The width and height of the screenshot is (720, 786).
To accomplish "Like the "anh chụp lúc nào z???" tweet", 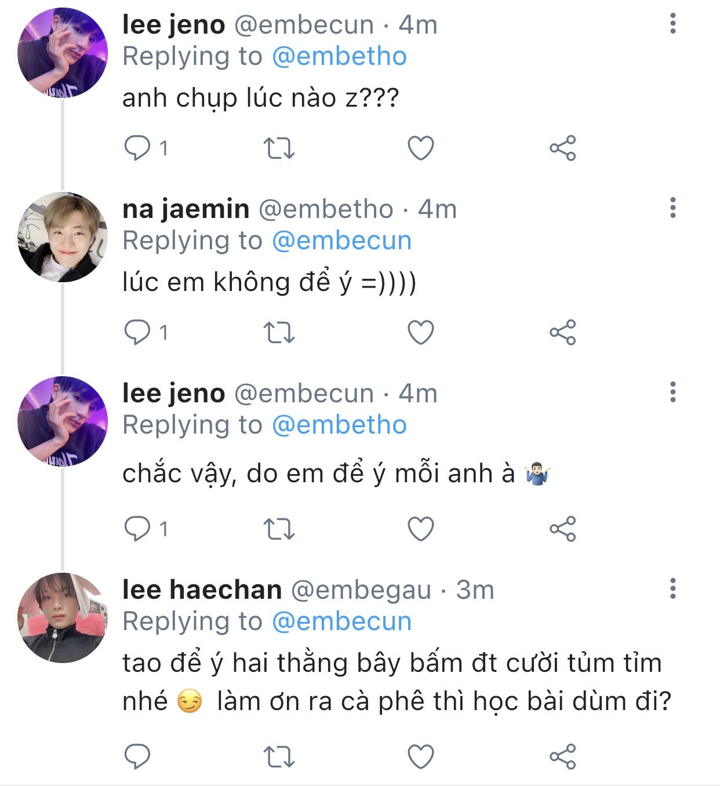I will pyautogui.click(x=421, y=148).
